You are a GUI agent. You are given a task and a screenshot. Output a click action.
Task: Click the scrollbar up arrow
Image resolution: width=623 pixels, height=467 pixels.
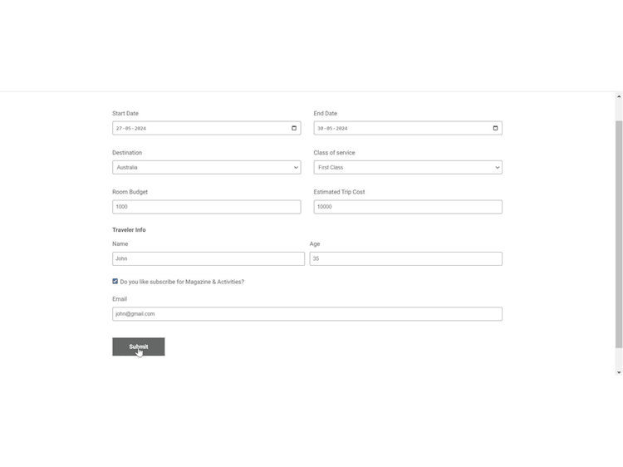619,96
